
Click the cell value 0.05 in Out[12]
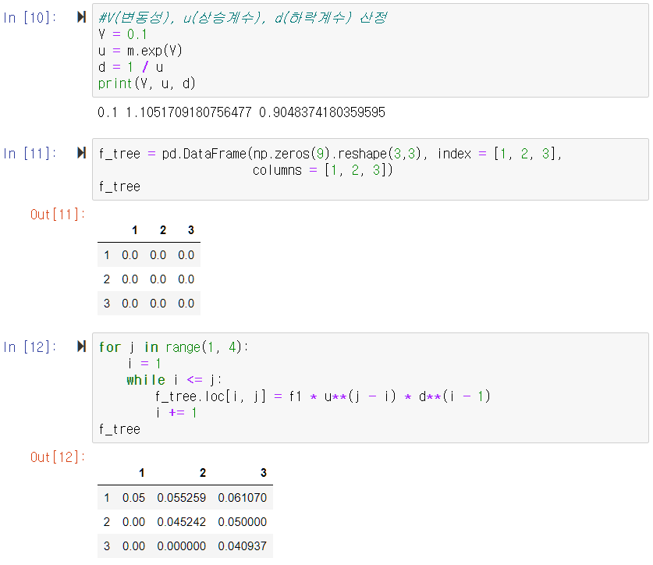point(133,498)
